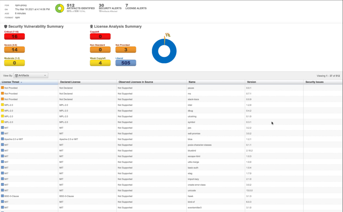The height and width of the screenshot is (212, 343).
Task: Click the yellow MPL-2.0 threat square on intel row
Action: [3, 105]
